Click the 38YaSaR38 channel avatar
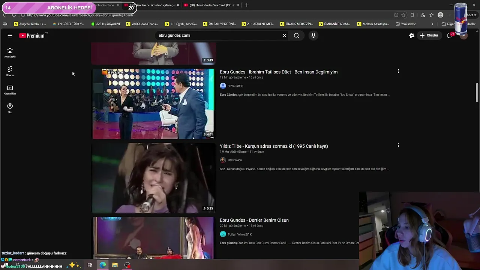This screenshot has height=270, width=480. click(x=223, y=86)
